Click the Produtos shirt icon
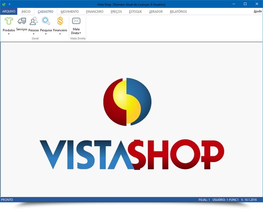Image resolution: width=263 pixels, height=211 pixels. 9,21
